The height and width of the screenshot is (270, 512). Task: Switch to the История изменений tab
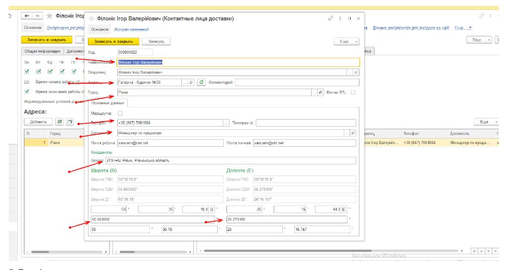(x=131, y=29)
